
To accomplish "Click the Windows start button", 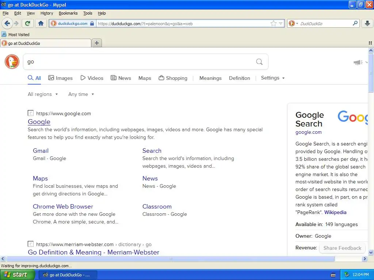I will (18, 275).
